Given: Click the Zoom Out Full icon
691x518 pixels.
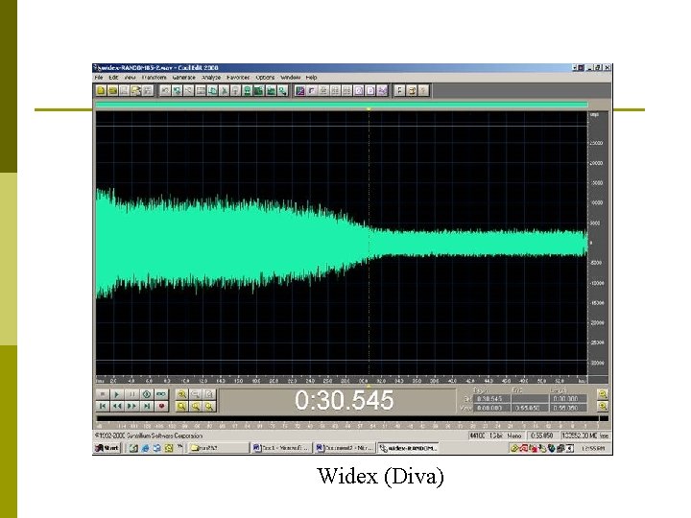Looking at the screenshot, I should coord(210,394).
